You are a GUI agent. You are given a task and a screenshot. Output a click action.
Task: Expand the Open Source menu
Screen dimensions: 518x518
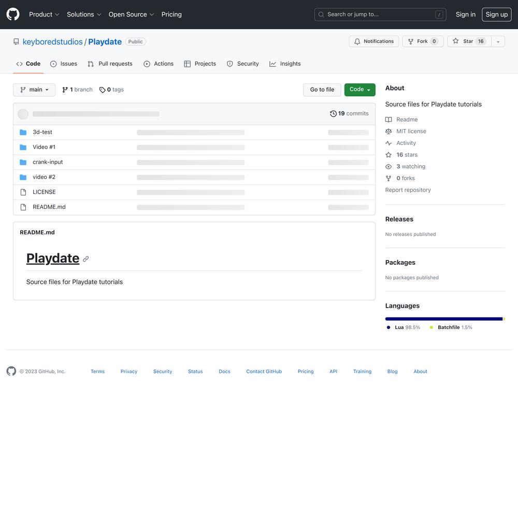131,14
